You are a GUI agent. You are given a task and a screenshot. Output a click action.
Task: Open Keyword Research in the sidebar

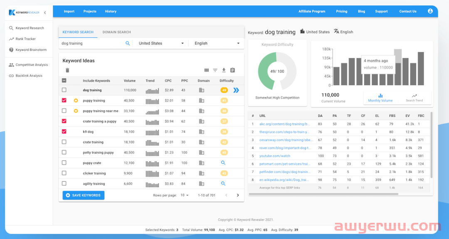26,28
